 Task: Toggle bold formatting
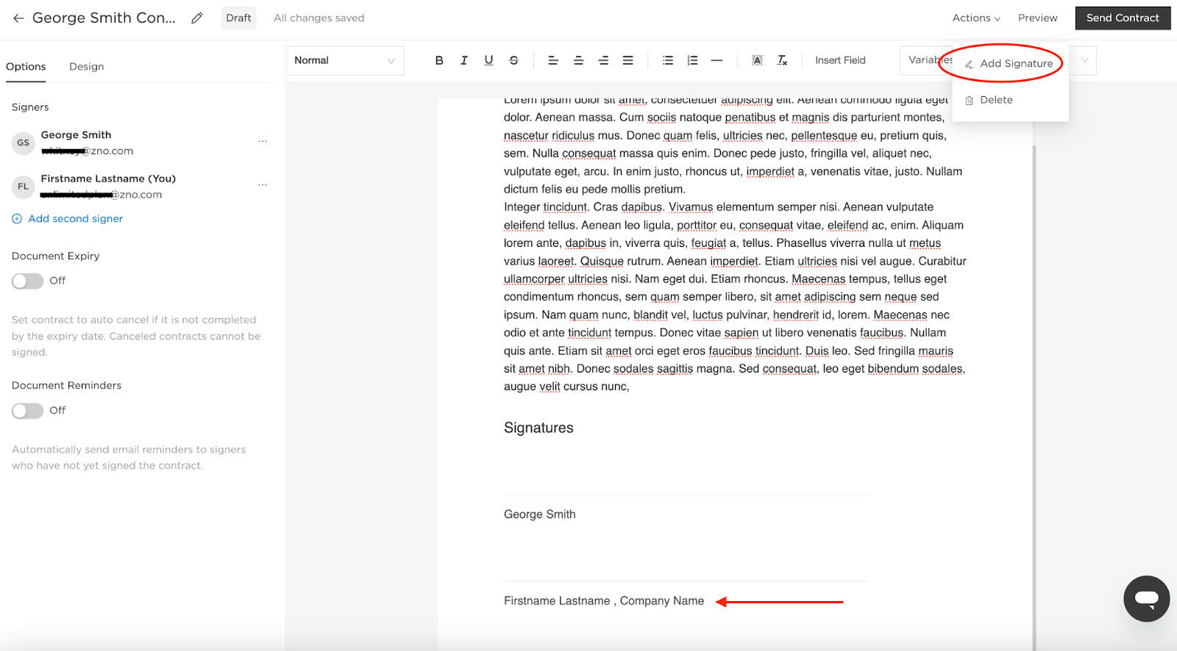click(439, 60)
